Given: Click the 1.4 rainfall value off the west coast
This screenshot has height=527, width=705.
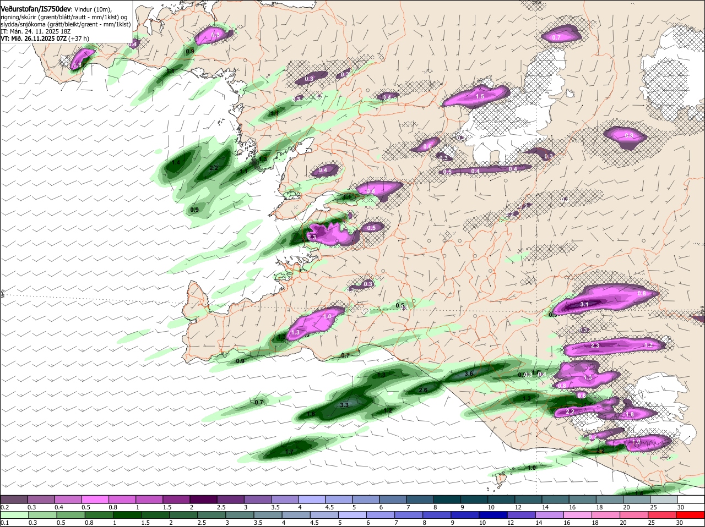Looking at the screenshot, I should (176, 163).
